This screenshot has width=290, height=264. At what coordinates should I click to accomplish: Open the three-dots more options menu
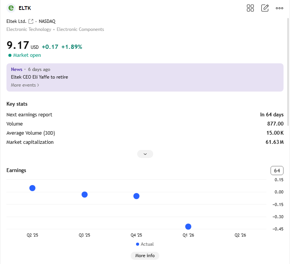click(x=279, y=8)
